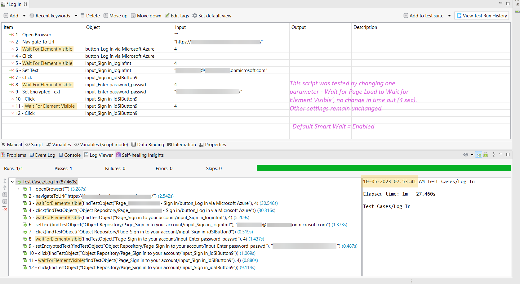
Task: Click the show only failed steps icon
Action: (5, 208)
